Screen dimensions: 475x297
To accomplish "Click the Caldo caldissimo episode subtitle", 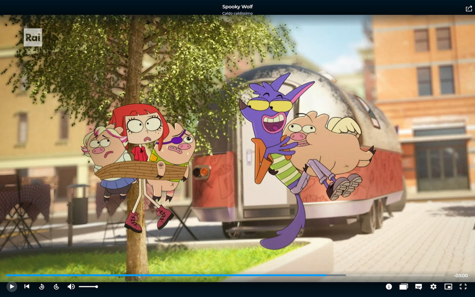I will pyautogui.click(x=237, y=13).
